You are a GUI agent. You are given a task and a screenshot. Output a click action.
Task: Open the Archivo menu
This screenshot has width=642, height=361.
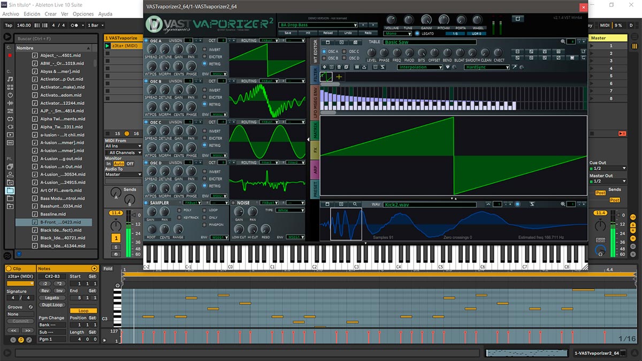tap(11, 14)
